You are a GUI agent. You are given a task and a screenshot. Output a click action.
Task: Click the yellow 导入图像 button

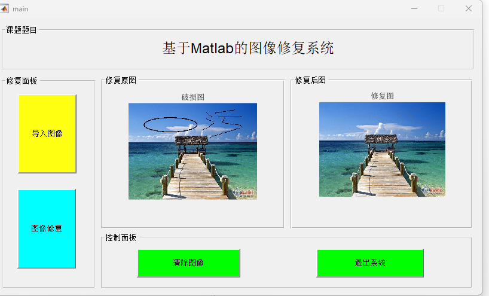point(47,134)
